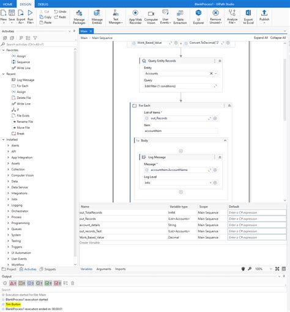Switch to the Project panel tab
The image size is (290, 312).
(9, 269)
